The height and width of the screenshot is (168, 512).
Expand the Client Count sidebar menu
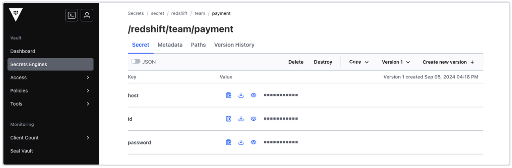click(x=50, y=137)
